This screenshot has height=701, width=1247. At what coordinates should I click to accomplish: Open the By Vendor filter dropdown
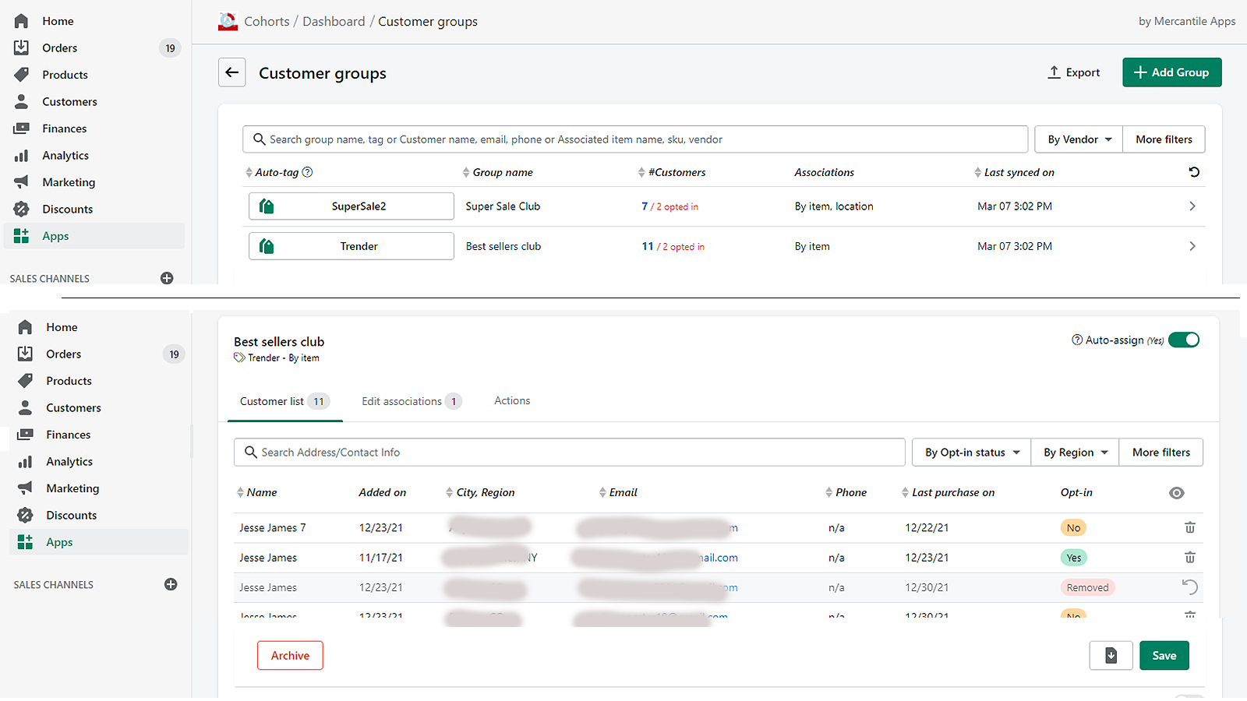tap(1078, 139)
